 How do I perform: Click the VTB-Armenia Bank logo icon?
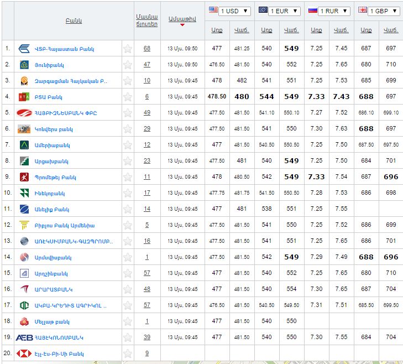point(24,49)
